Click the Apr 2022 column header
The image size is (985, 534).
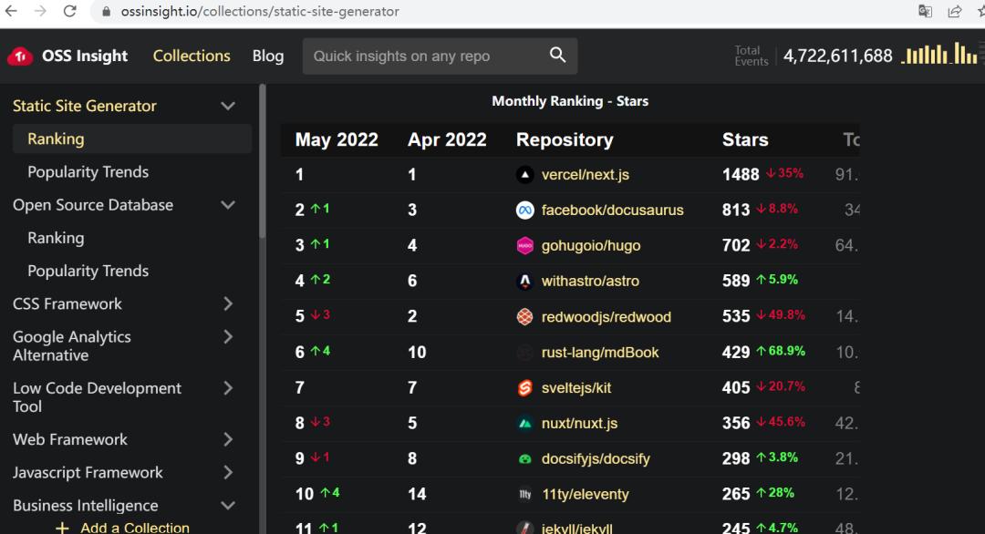coord(447,139)
